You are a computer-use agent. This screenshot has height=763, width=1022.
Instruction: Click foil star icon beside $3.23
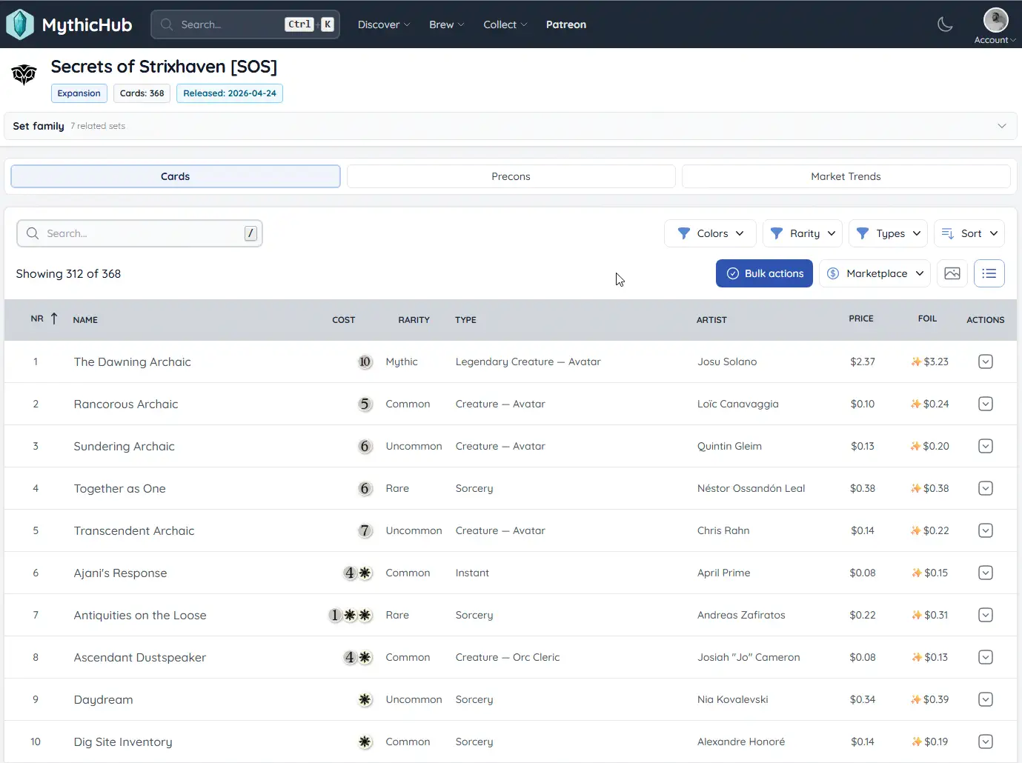tap(917, 361)
